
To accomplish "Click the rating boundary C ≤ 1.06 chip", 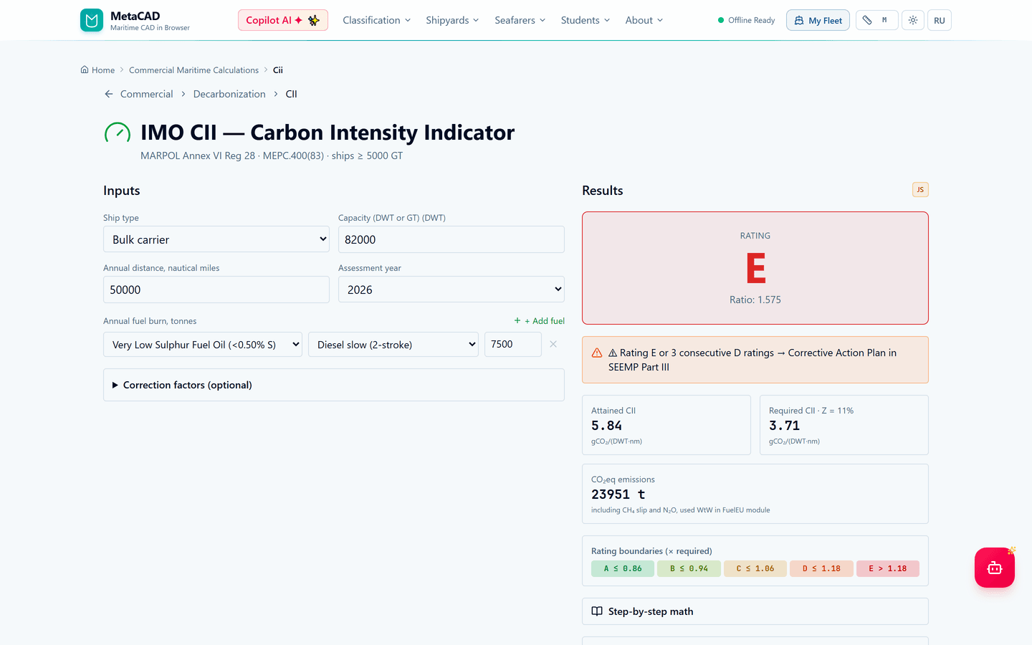I will point(755,568).
